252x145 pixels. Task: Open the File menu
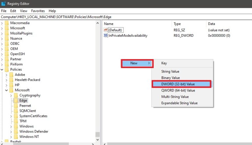4,11
